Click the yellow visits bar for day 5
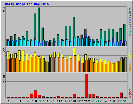This screenshot has width=133, height=104. click(23, 55)
